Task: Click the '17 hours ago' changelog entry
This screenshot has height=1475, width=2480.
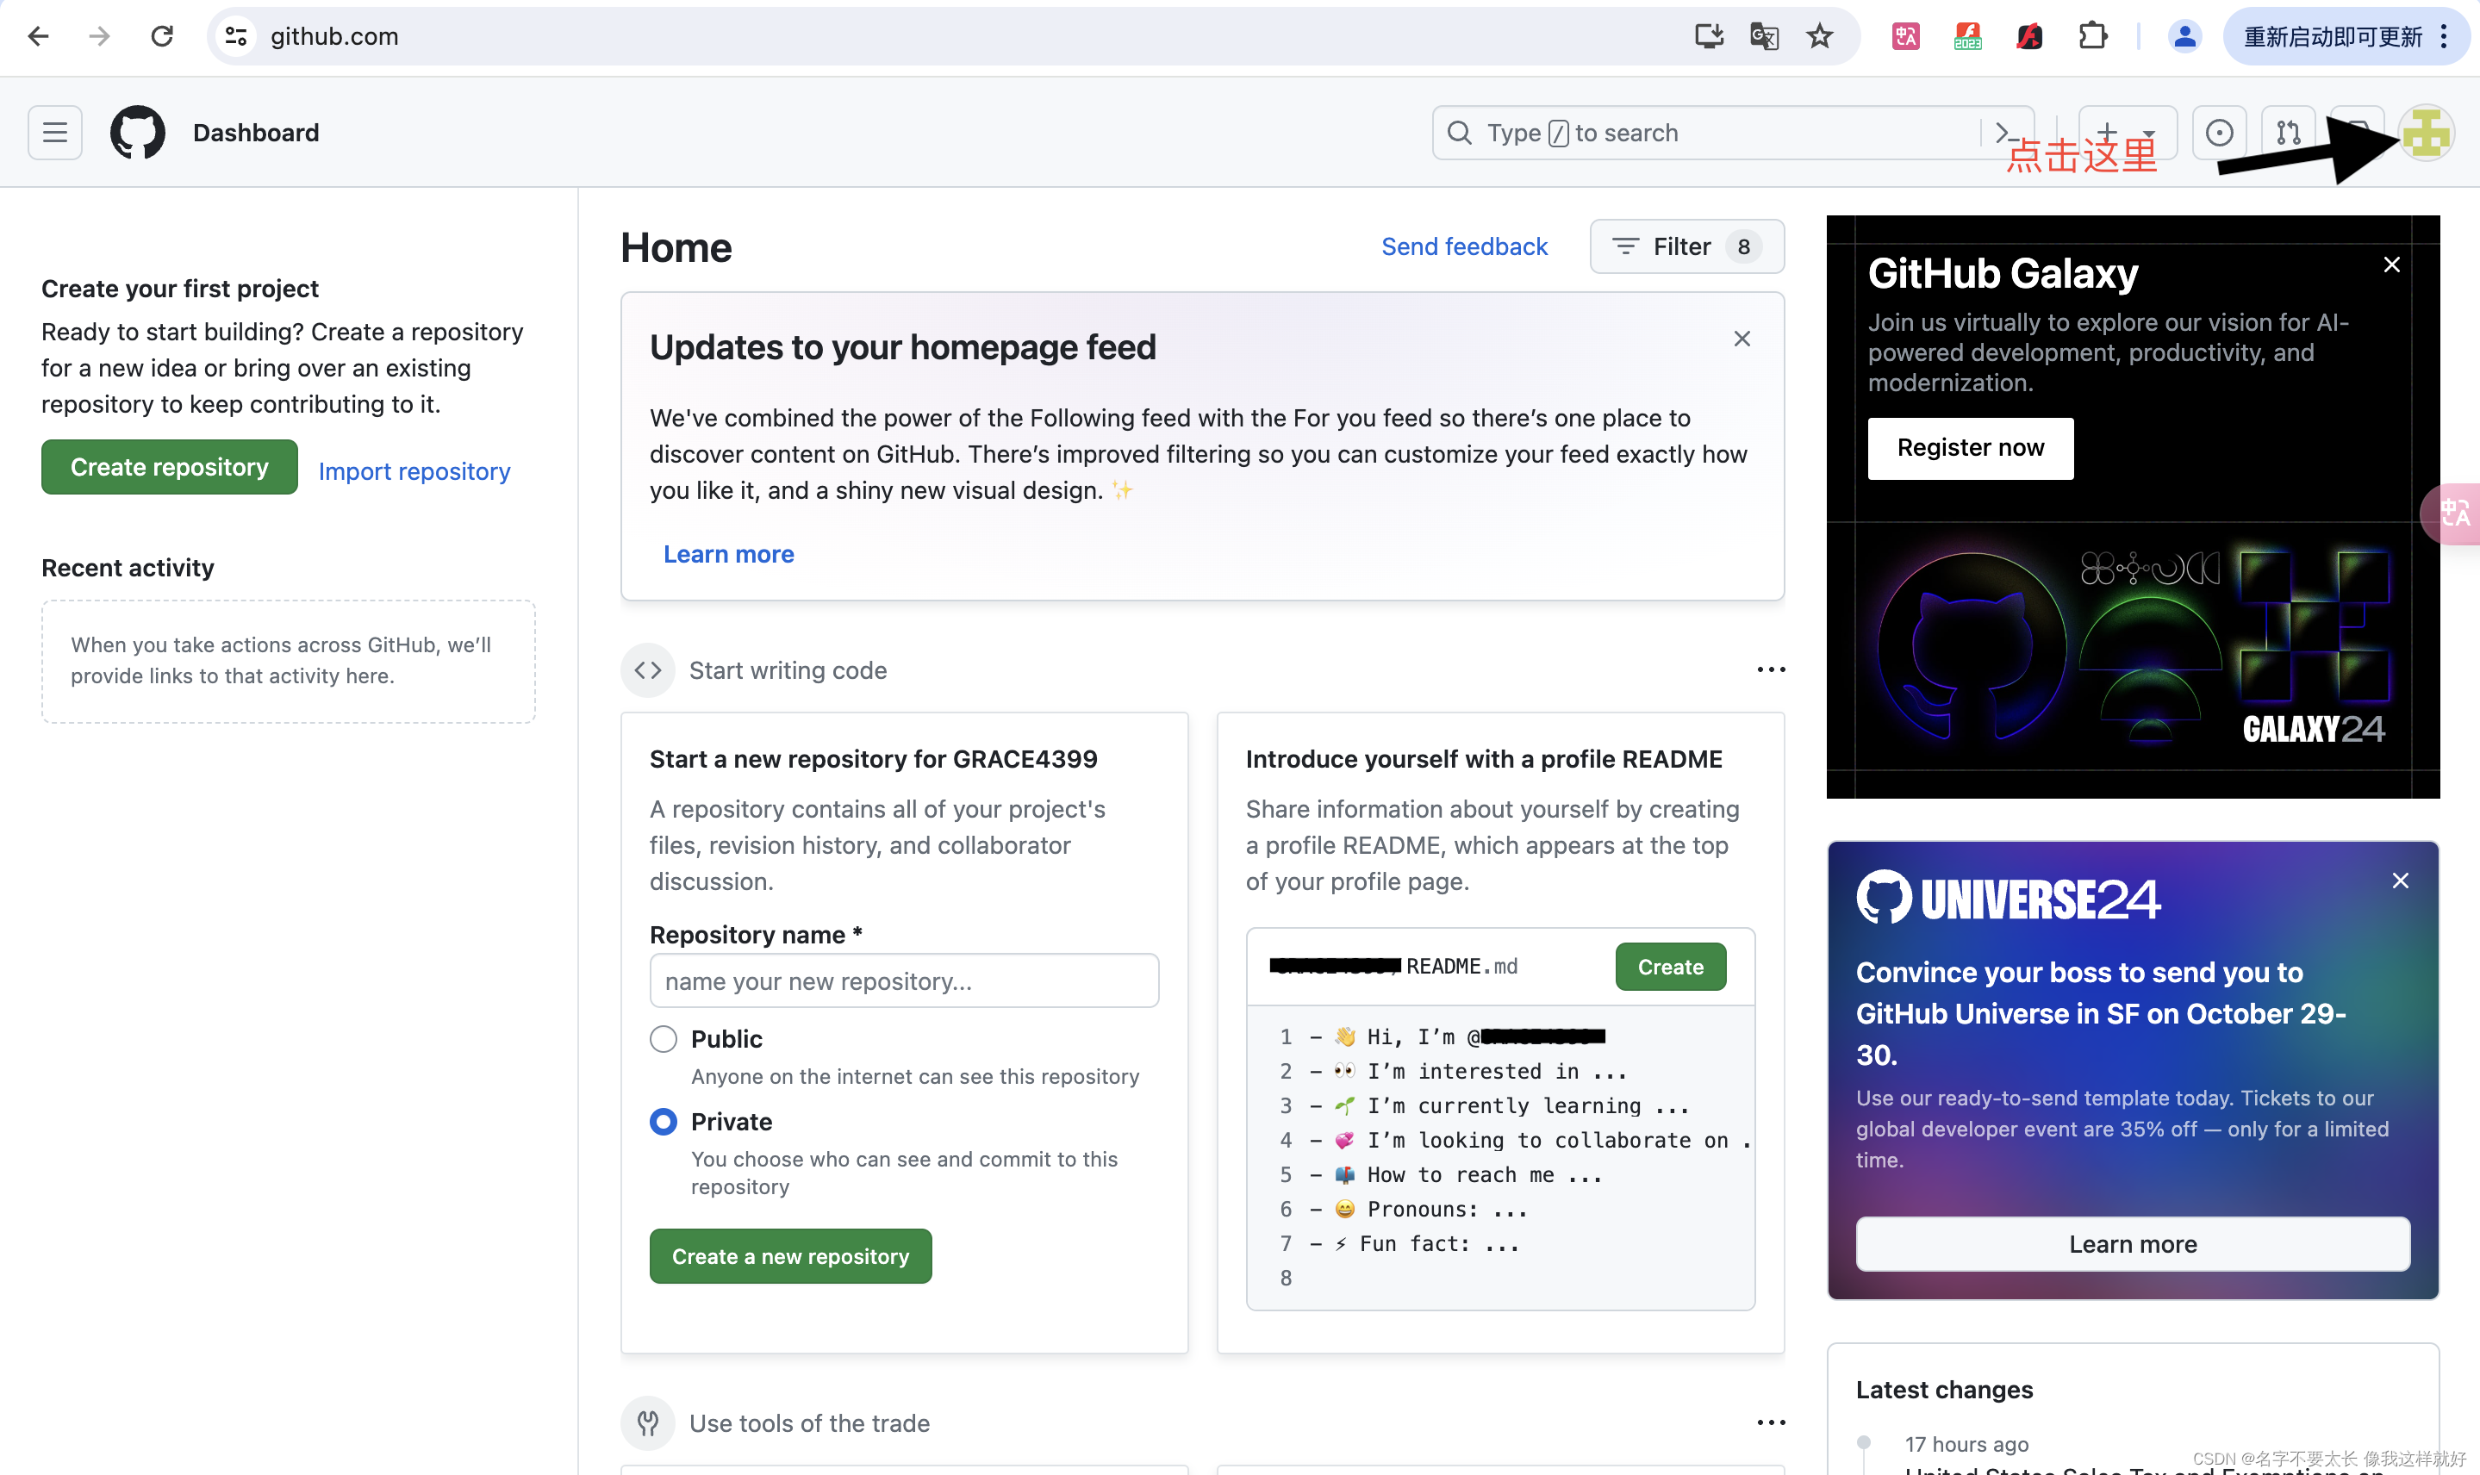Action: (x=1966, y=1444)
